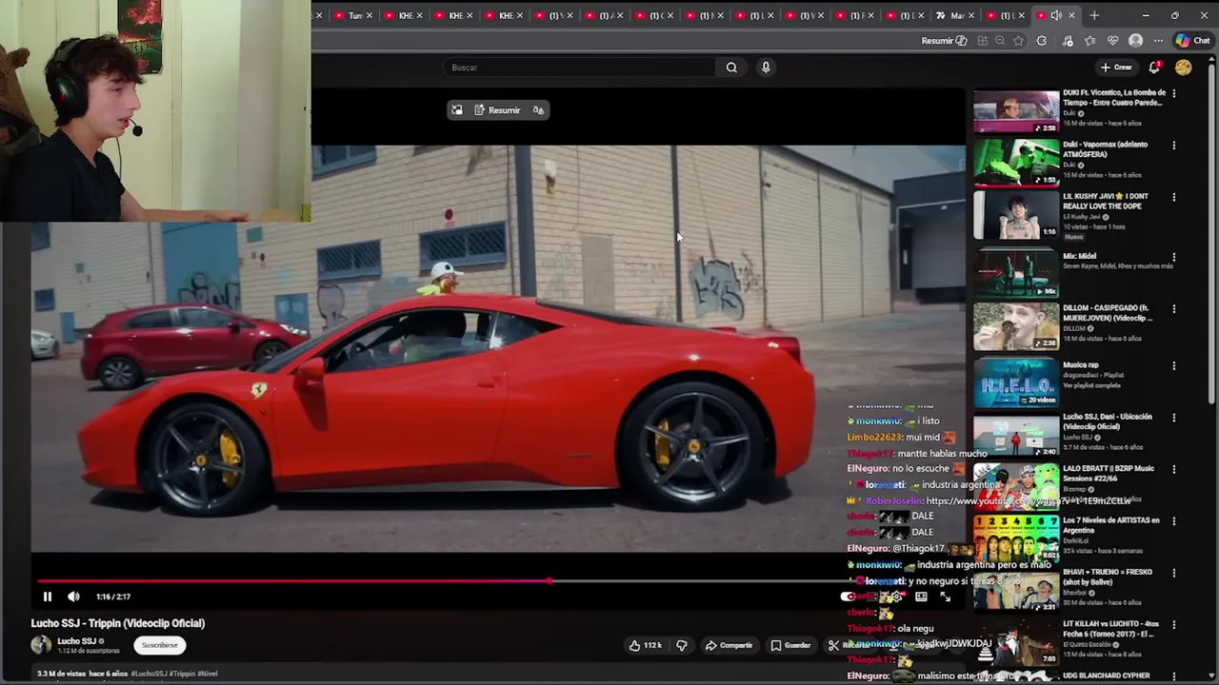Open the Mix: Midel thumbnail
The height and width of the screenshot is (685, 1219).
click(1016, 274)
